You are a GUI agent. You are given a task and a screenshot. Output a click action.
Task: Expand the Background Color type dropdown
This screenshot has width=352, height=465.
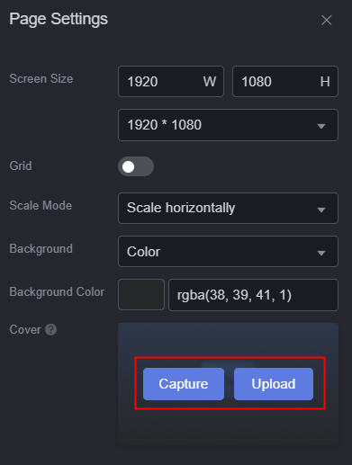pyautogui.click(x=228, y=252)
